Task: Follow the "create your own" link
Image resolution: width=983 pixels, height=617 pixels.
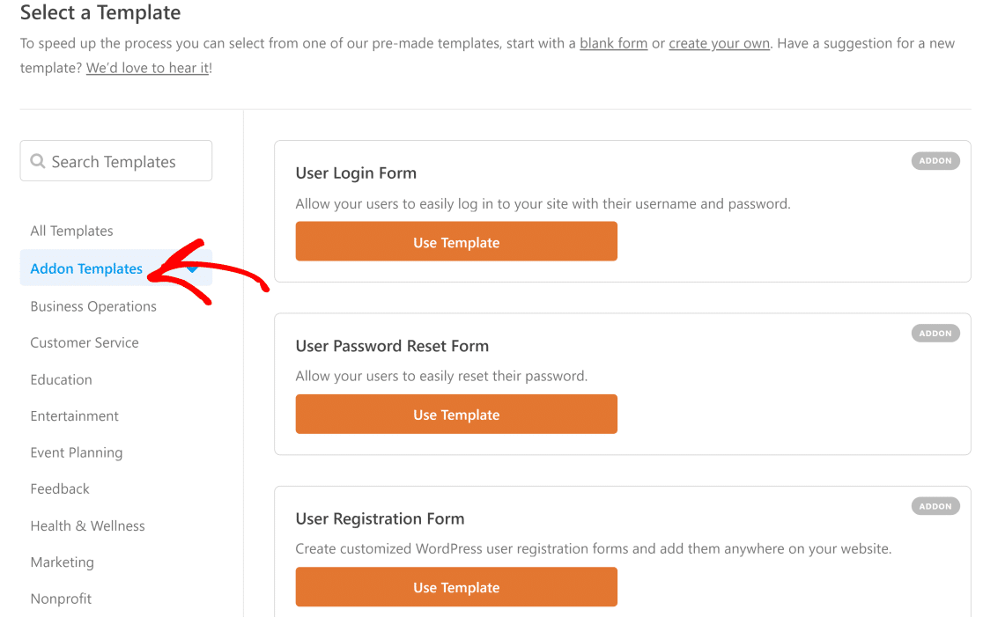Action: pos(719,43)
